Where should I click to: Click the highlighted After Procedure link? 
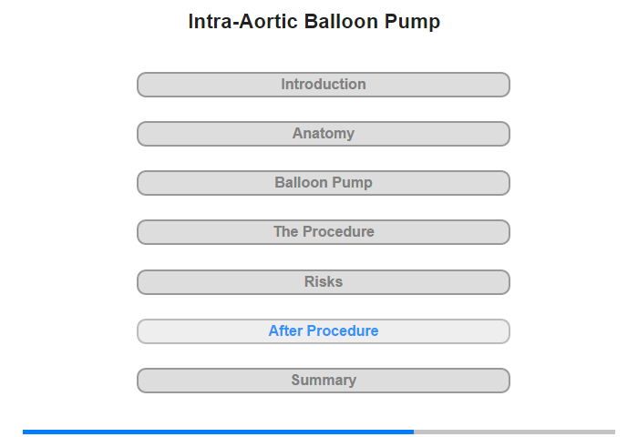323,331
